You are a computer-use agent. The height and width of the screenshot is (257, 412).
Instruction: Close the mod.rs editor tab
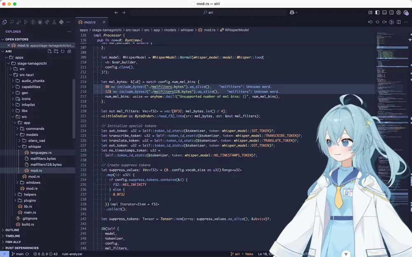point(105,22)
